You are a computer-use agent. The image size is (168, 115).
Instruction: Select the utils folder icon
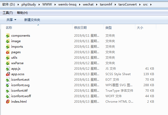point(8,58)
